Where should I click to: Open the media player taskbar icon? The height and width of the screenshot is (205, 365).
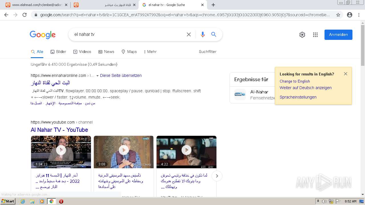[42, 201]
